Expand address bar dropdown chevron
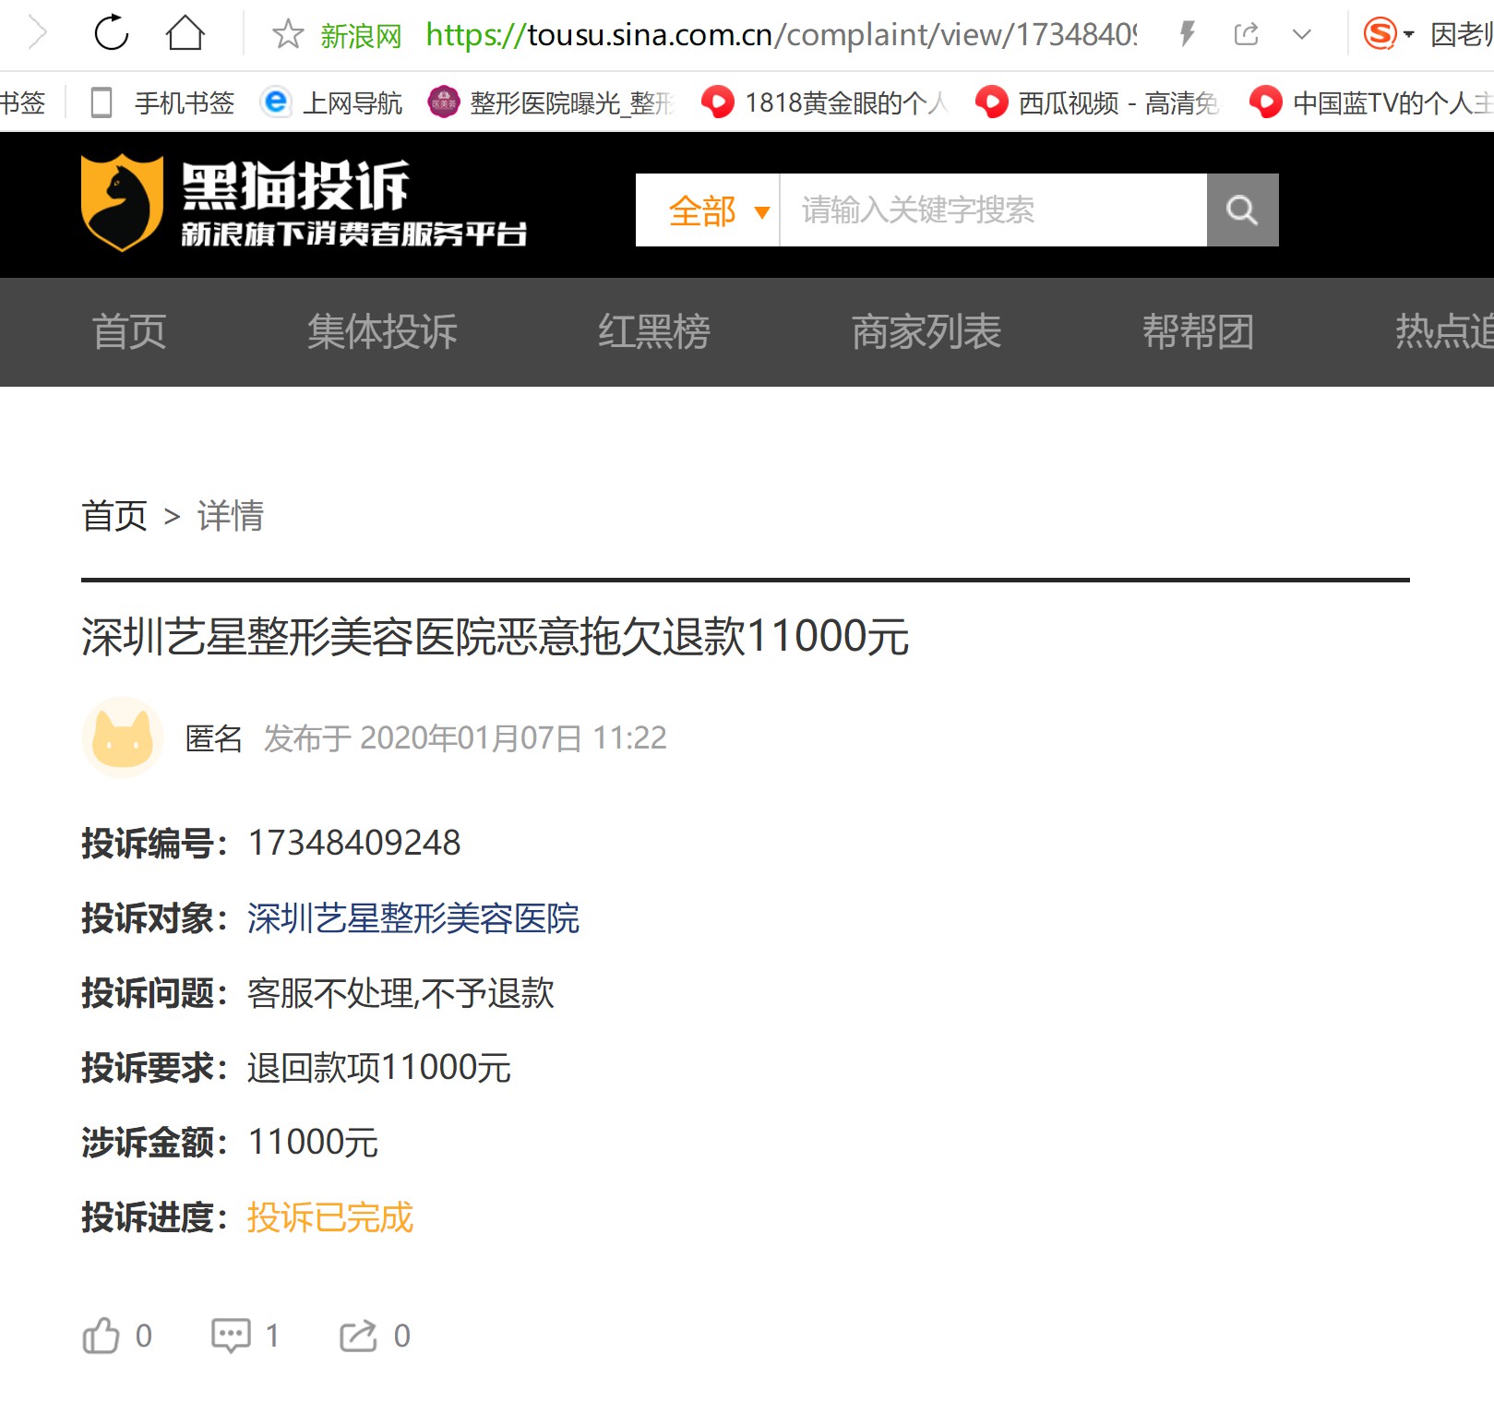The width and height of the screenshot is (1494, 1402). pos(1302,35)
